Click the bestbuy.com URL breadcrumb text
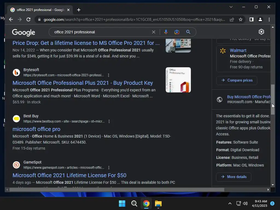 [x=64, y=121]
